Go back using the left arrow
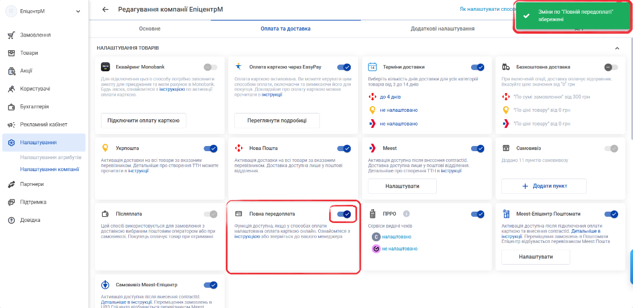Screen dimensions: 633x308 click(105, 9)
